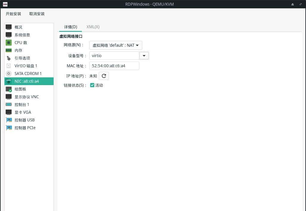
Task: Open the 网络源 network source dropdown
Action: 115,45
